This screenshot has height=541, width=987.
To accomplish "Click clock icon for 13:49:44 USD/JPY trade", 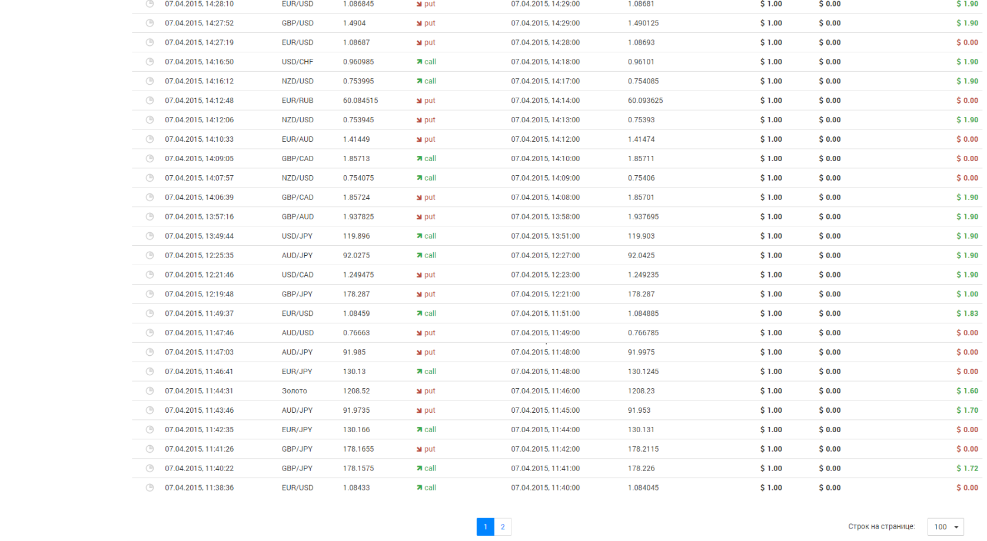I will (149, 236).
